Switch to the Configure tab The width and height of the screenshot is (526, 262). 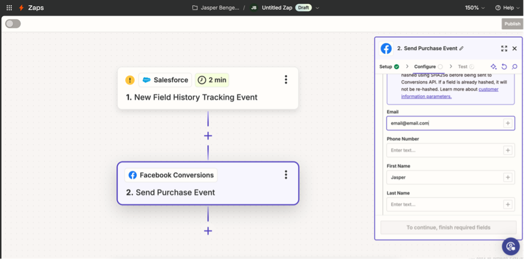[428, 67]
